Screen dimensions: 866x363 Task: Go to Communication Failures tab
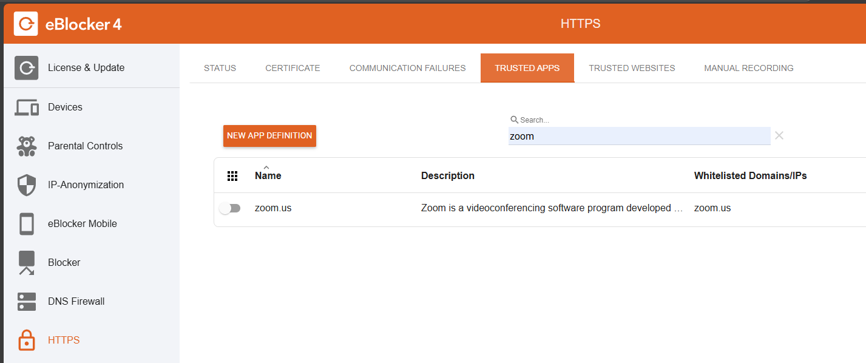click(x=407, y=68)
